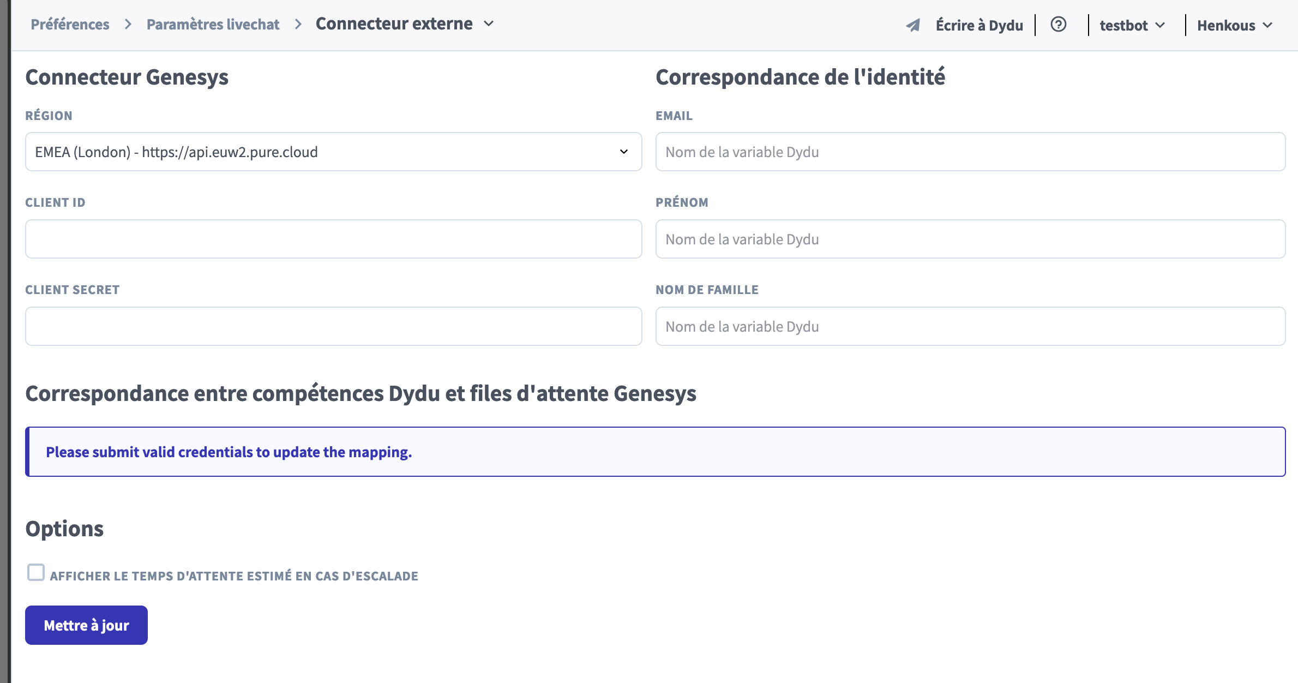Open the help question mark icon

[1058, 25]
